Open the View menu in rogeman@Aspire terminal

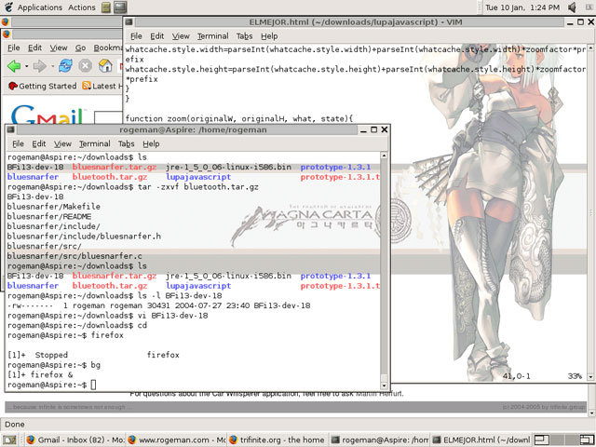(x=62, y=143)
